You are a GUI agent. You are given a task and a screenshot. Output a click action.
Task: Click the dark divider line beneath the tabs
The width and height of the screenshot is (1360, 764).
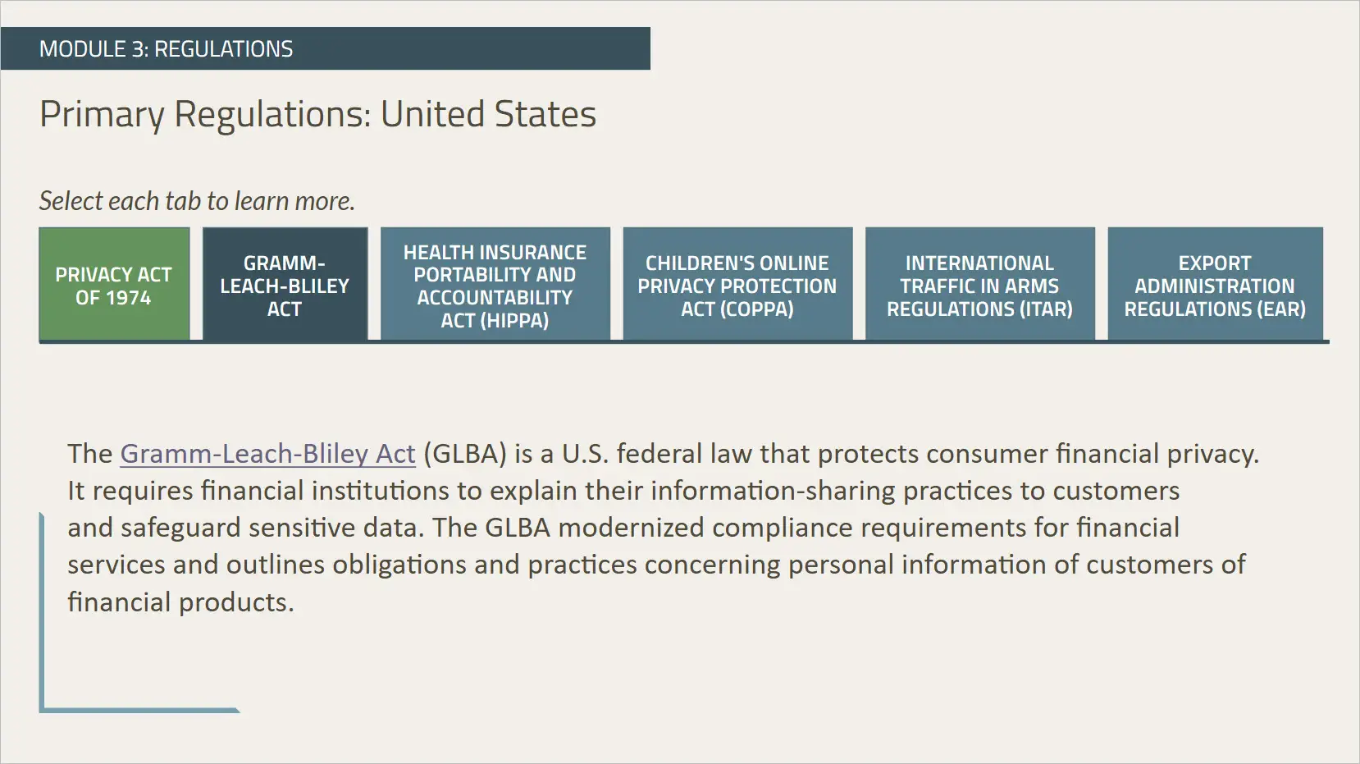point(683,341)
